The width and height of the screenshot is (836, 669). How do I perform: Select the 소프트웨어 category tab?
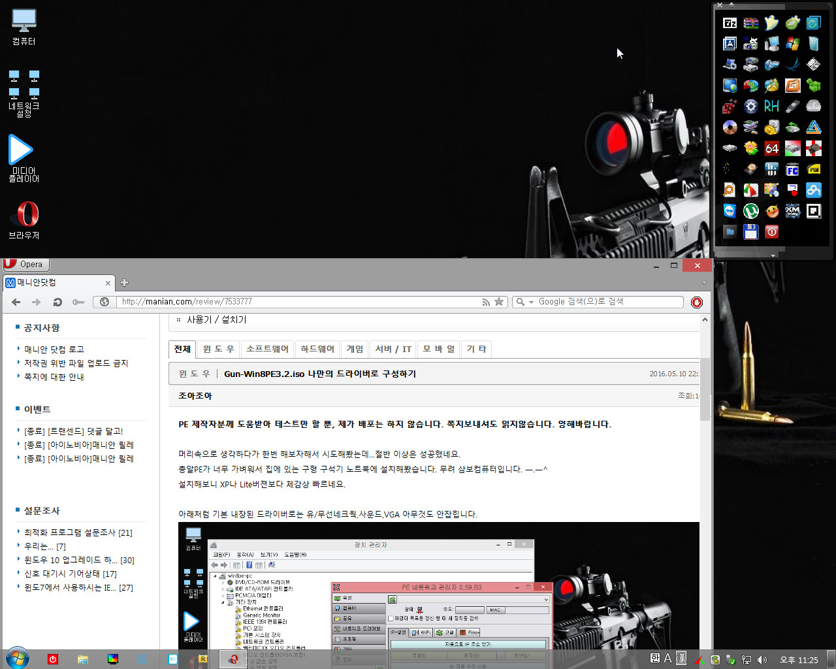pyautogui.click(x=267, y=349)
